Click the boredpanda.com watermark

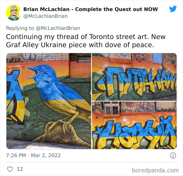155,170
